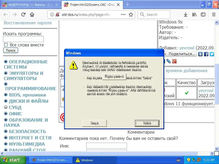Expand the ОБРАЗОВАНИЕ И НАУКА category
Viewport: 219px width, 164px height.
(x=6, y=120)
